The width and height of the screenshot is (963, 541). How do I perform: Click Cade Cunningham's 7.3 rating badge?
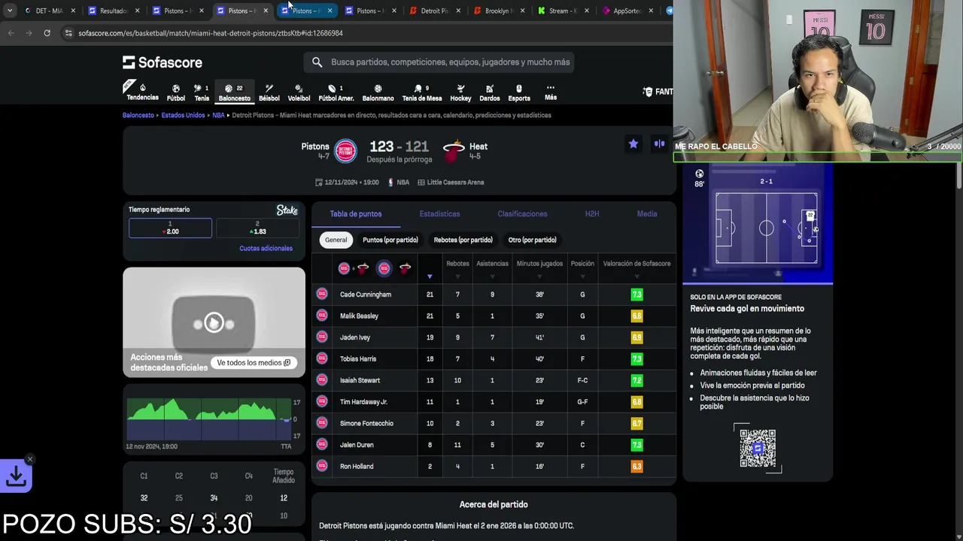coord(636,295)
